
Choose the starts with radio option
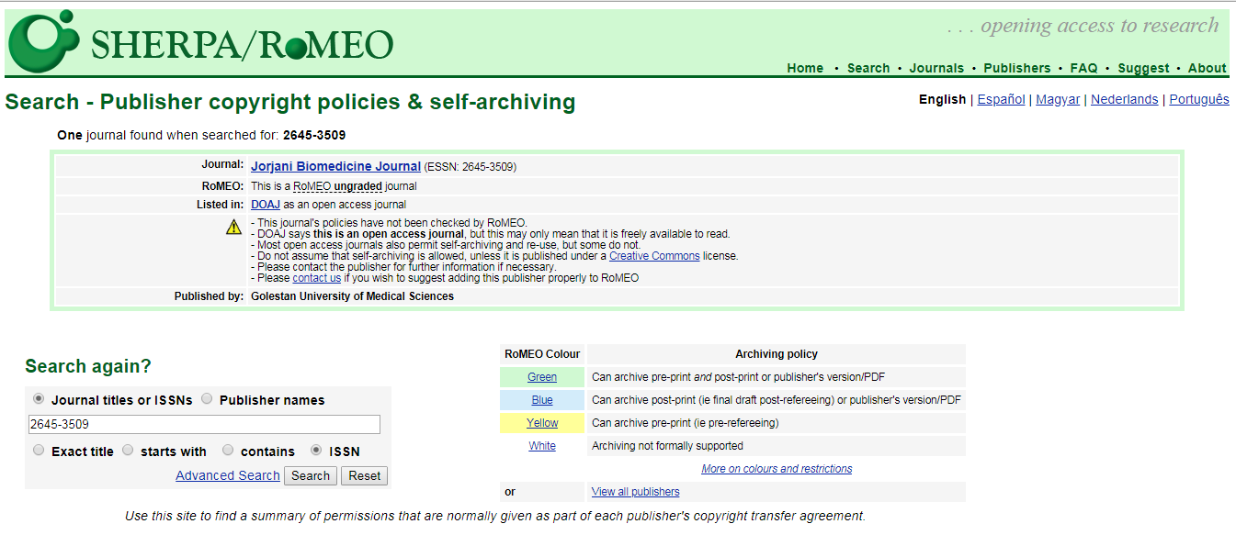click(128, 451)
